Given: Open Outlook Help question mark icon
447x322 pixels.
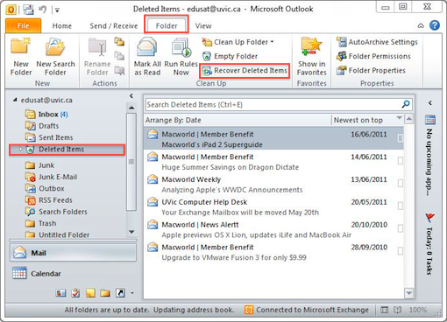Looking at the screenshot, I should (435, 25).
